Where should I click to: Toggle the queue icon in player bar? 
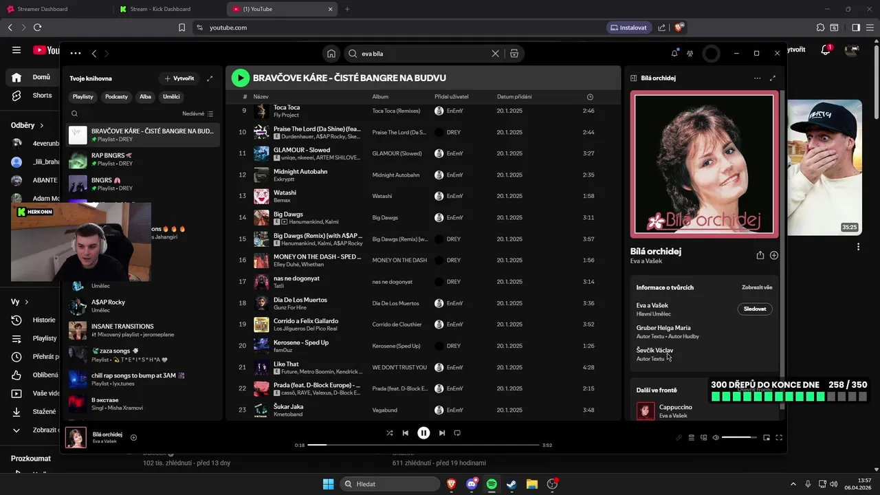692,437
